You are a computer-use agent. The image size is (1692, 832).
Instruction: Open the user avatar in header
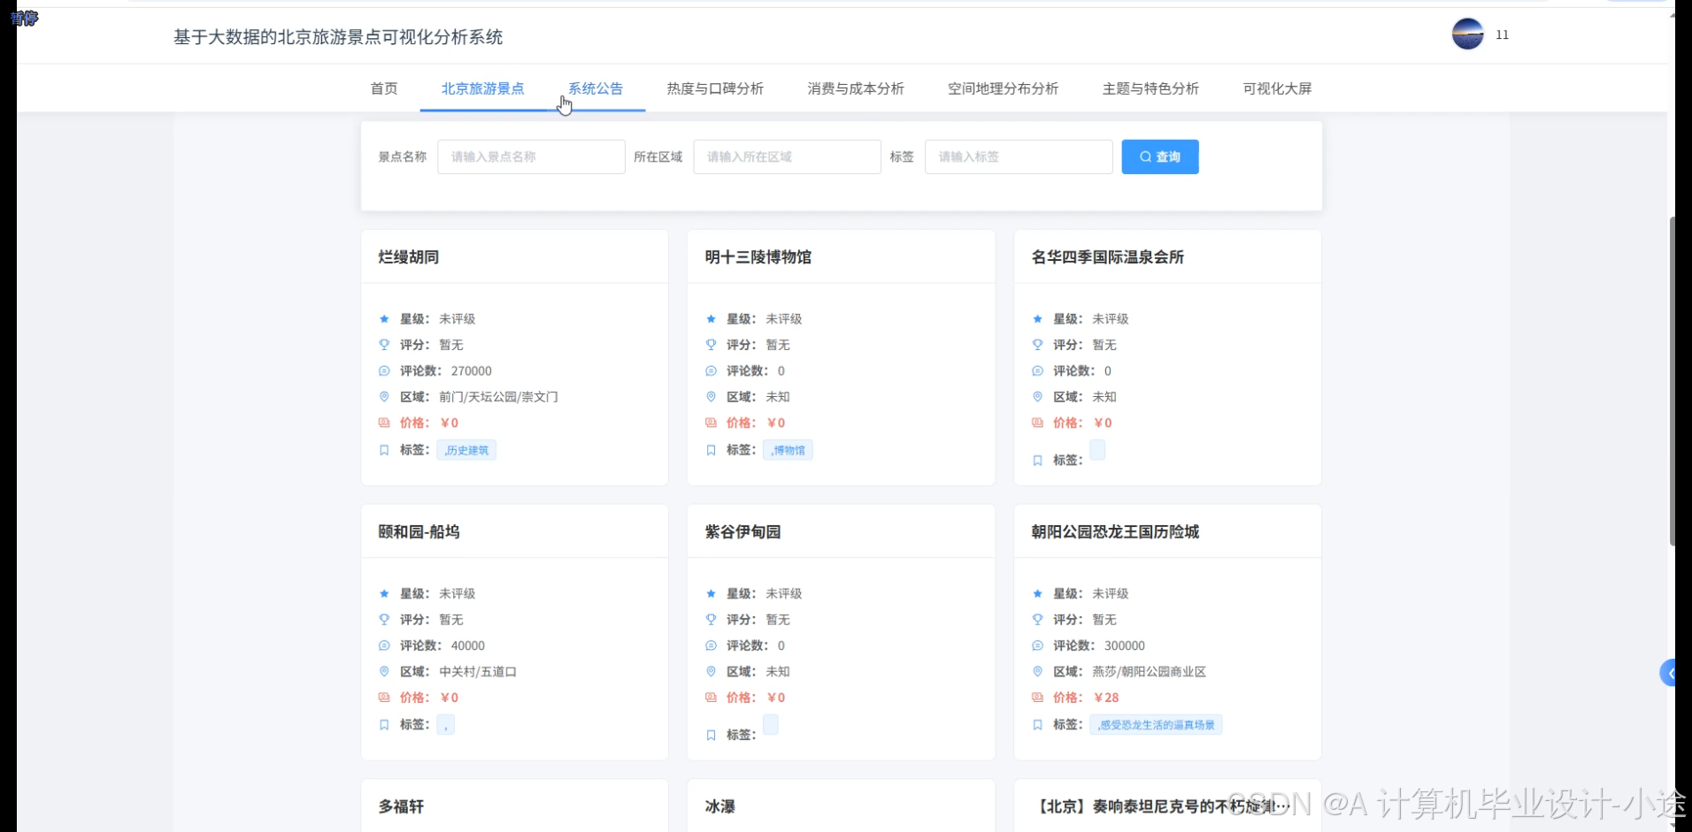[1467, 34]
